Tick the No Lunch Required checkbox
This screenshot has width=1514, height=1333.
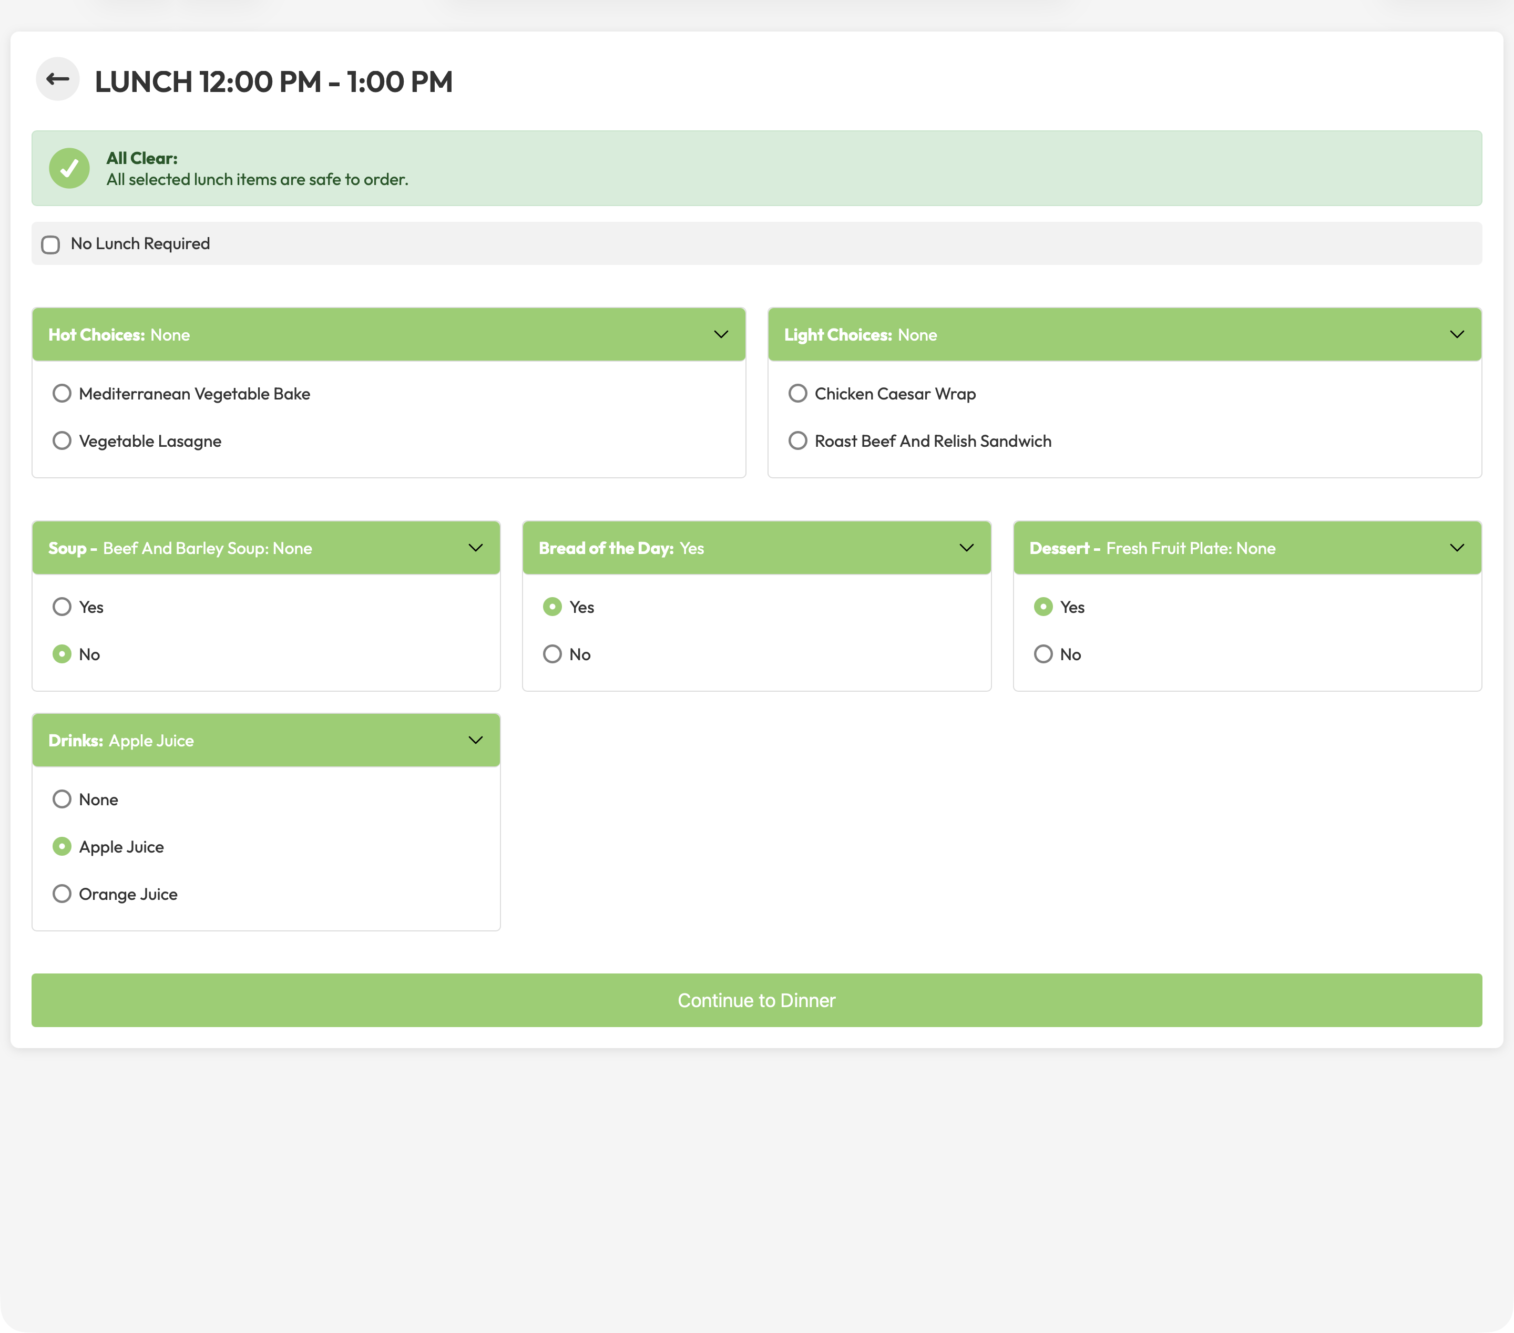pyautogui.click(x=50, y=244)
